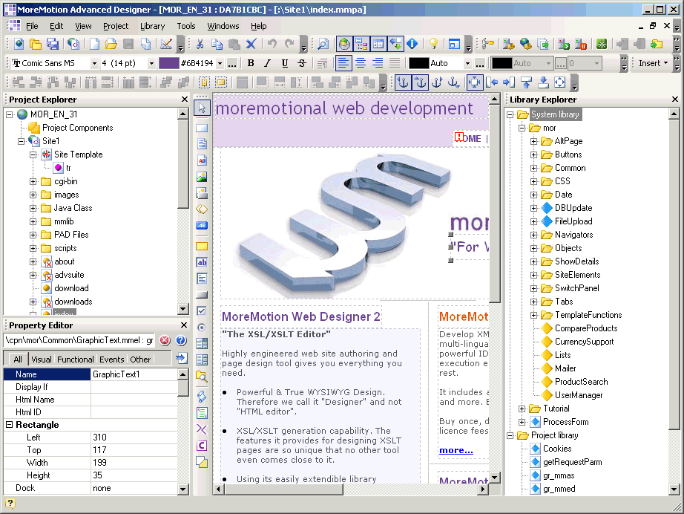Click the Copy icon in the main toolbar
This screenshot has height=514, width=684.
(217, 44)
